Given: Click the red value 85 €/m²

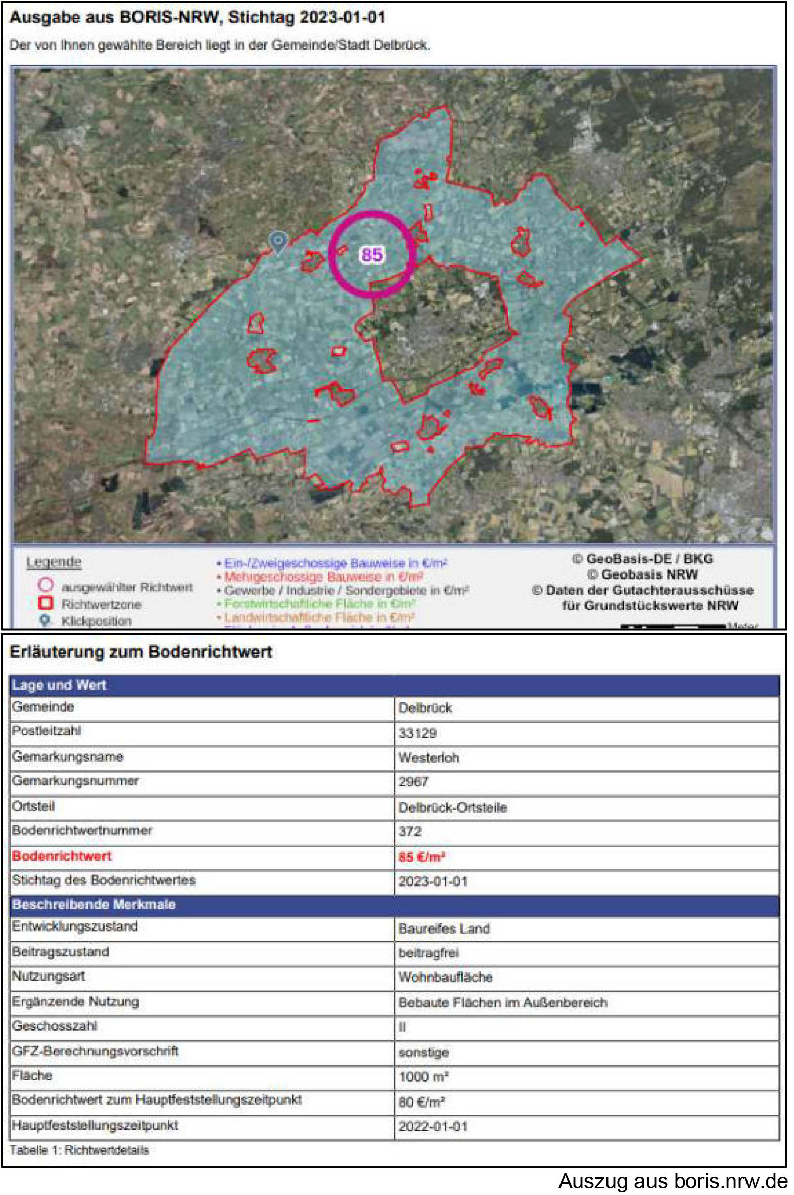Looking at the screenshot, I should [x=422, y=857].
